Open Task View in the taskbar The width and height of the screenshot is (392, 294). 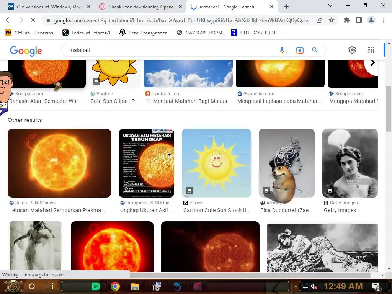[x=50, y=286]
